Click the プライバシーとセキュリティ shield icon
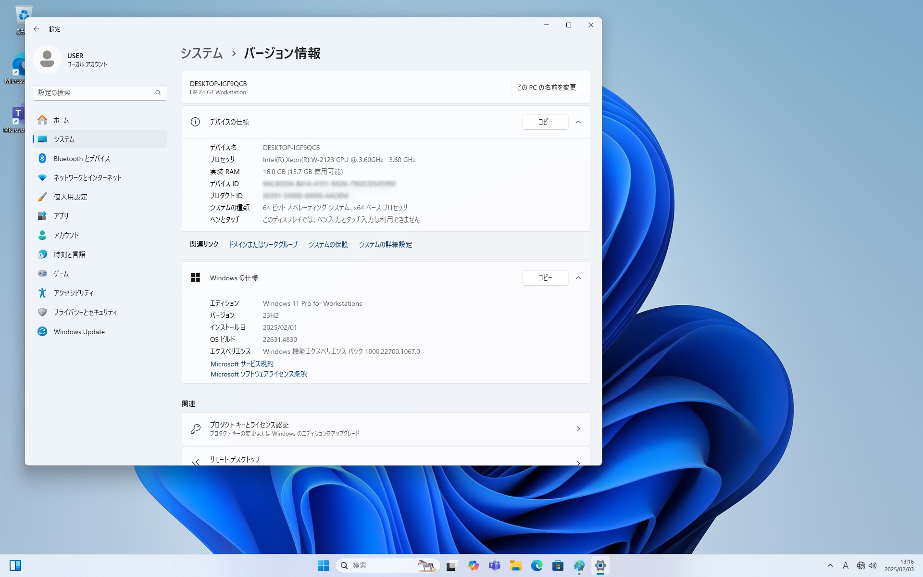Screen dimensions: 923x577 point(42,312)
